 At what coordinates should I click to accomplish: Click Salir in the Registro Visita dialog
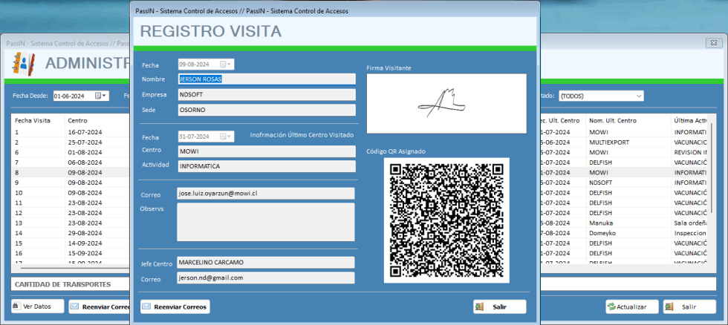[x=500, y=307]
